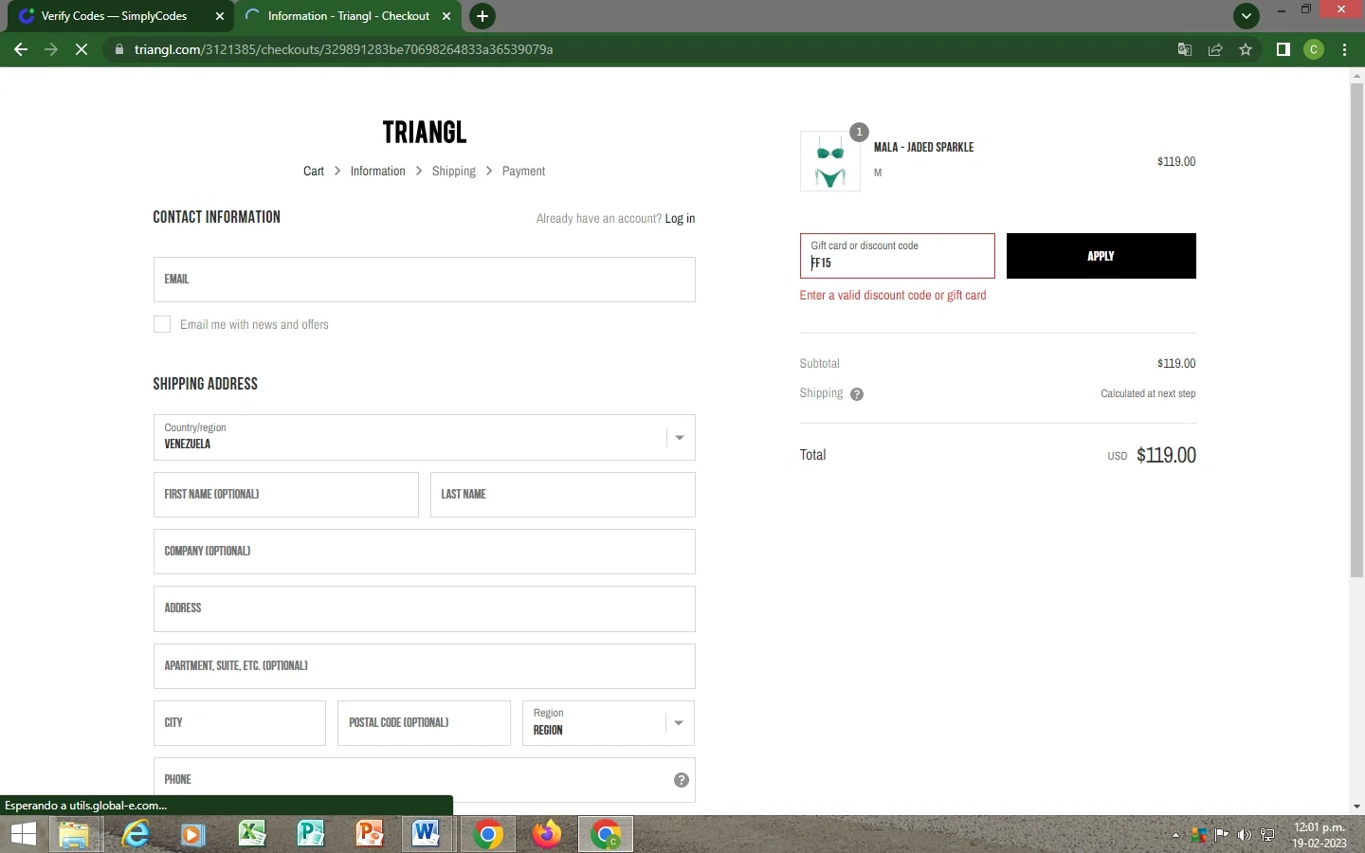Open Firefox from the taskbar

click(547, 834)
